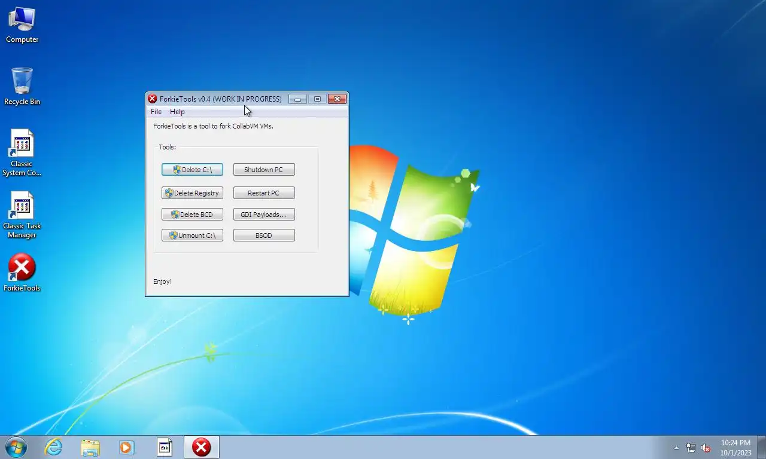The image size is (766, 459).
Task: Click the BSOD button
Action: tap(264, 235)
